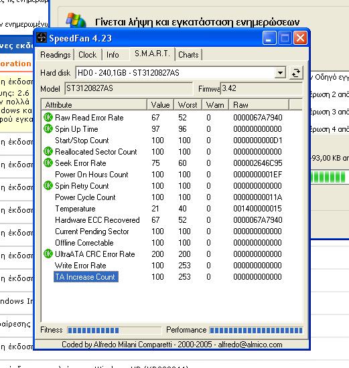Select the Spin Up Time attribute
This screenshot has width=349, height=368.
click(76, 129)
